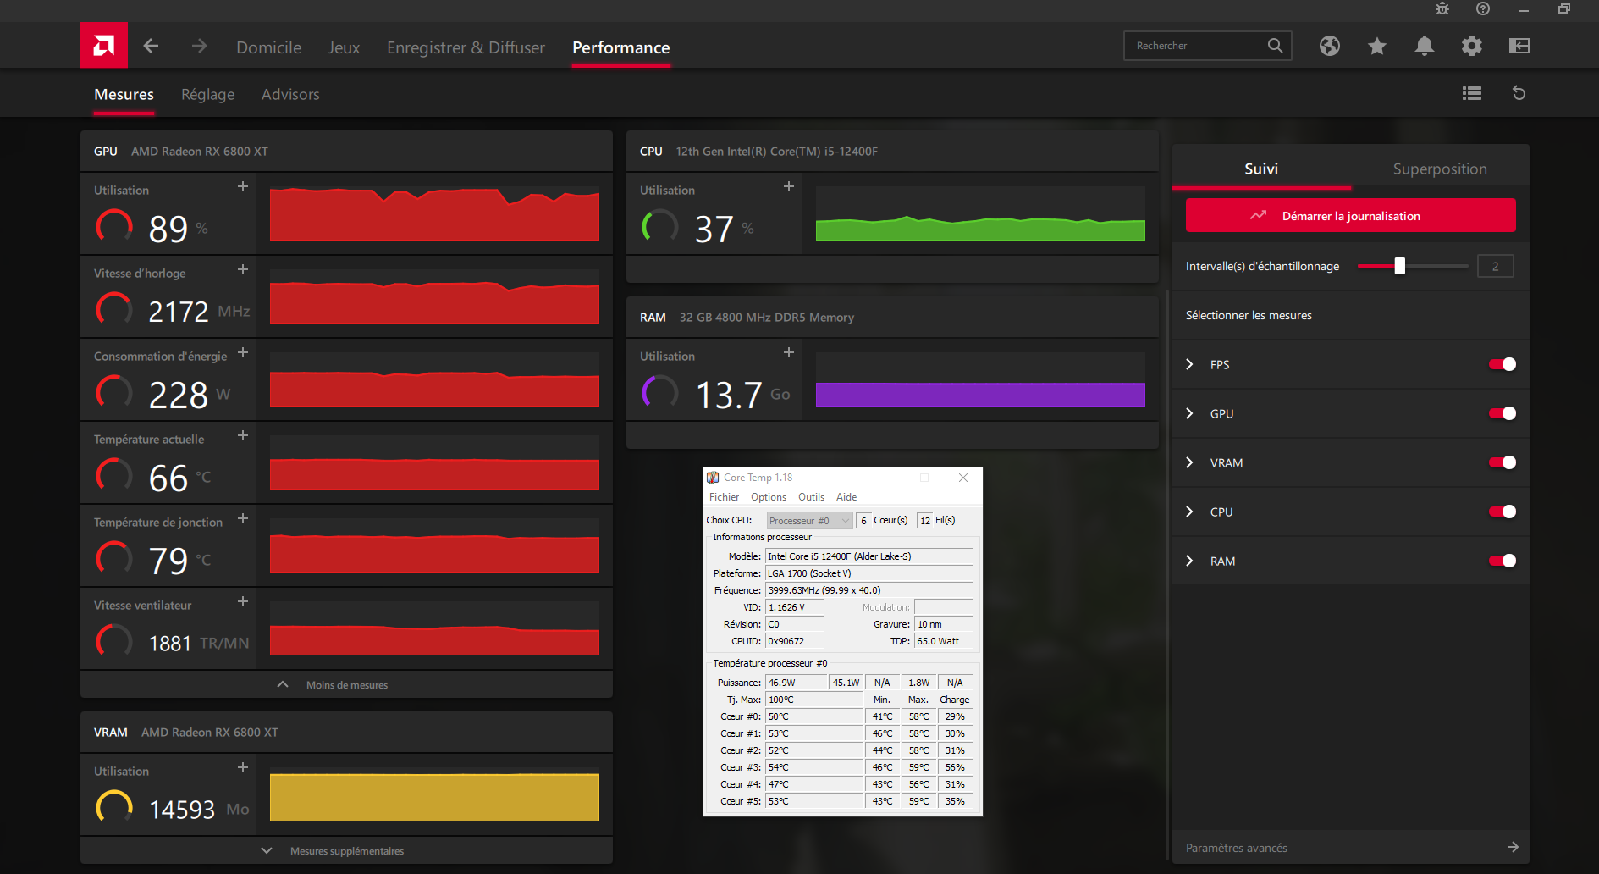Open favorites star icon
This screenshot has height=874, width=1599.
click(1377, 46)
